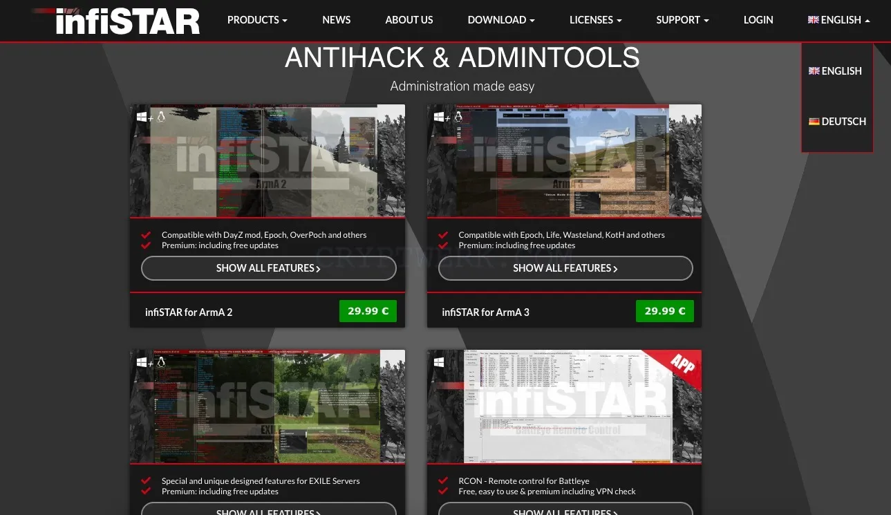Go to the NEWS page
This screenshot has height=515, width=891.
(337, 20)
